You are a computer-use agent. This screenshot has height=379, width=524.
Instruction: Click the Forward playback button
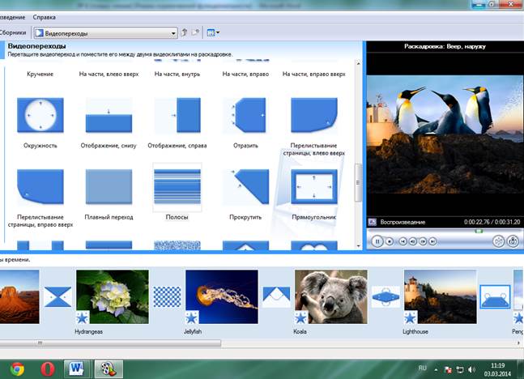click(432, 241)
